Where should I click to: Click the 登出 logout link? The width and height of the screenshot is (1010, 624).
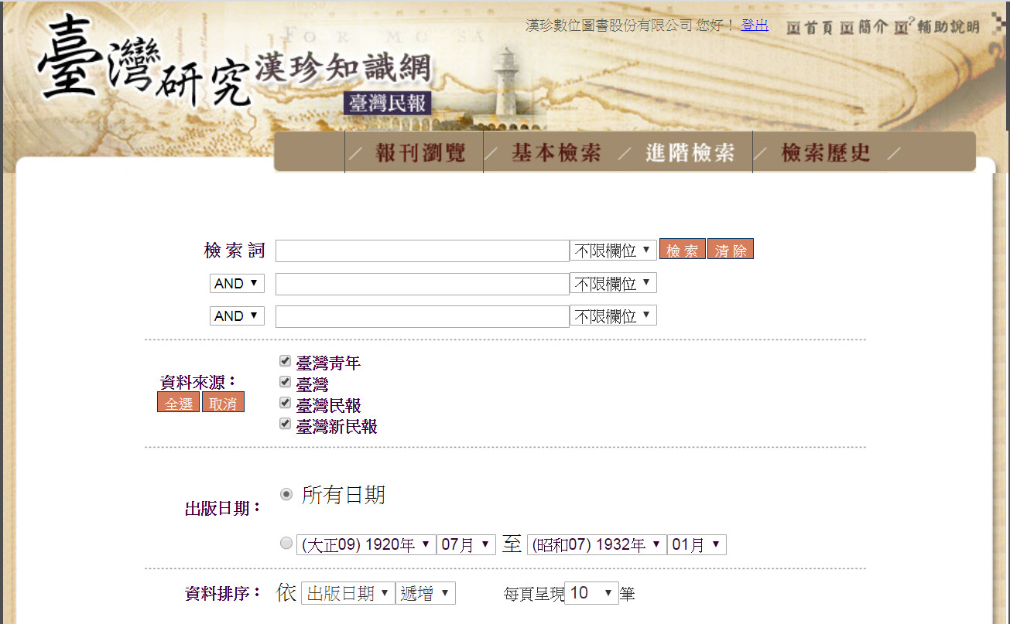tap(755, 25)
